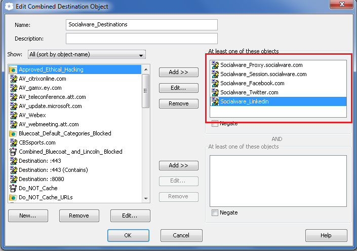Click the object list scroll down arrow
Screen dimensions: 357x251
point(146,199)
